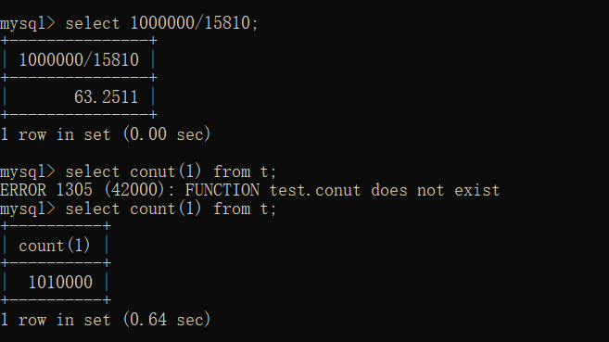Click the '(0.64 sec)' timing text
Screen dimensions: 609x342
(x=167, y=320)
